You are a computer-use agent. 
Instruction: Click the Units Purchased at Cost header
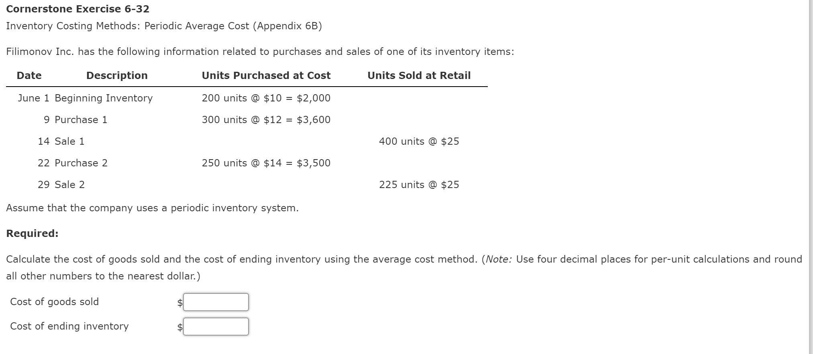point(266,75)
